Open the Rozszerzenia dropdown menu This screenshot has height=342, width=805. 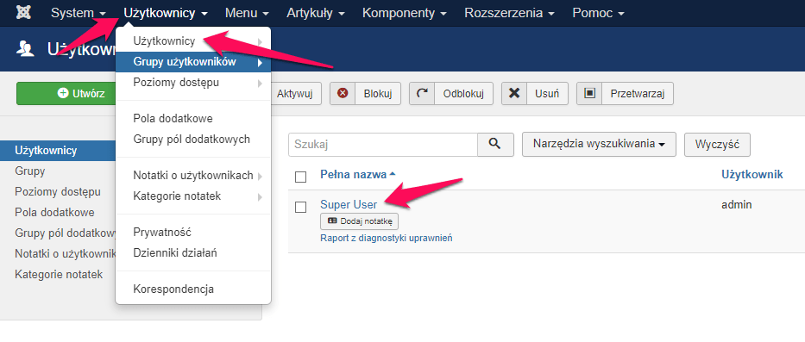coord(509,13)
